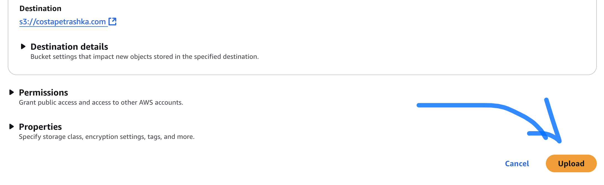604x185 pixels.
Task: Expand the Permissions section heading
Action: [43, 92]
